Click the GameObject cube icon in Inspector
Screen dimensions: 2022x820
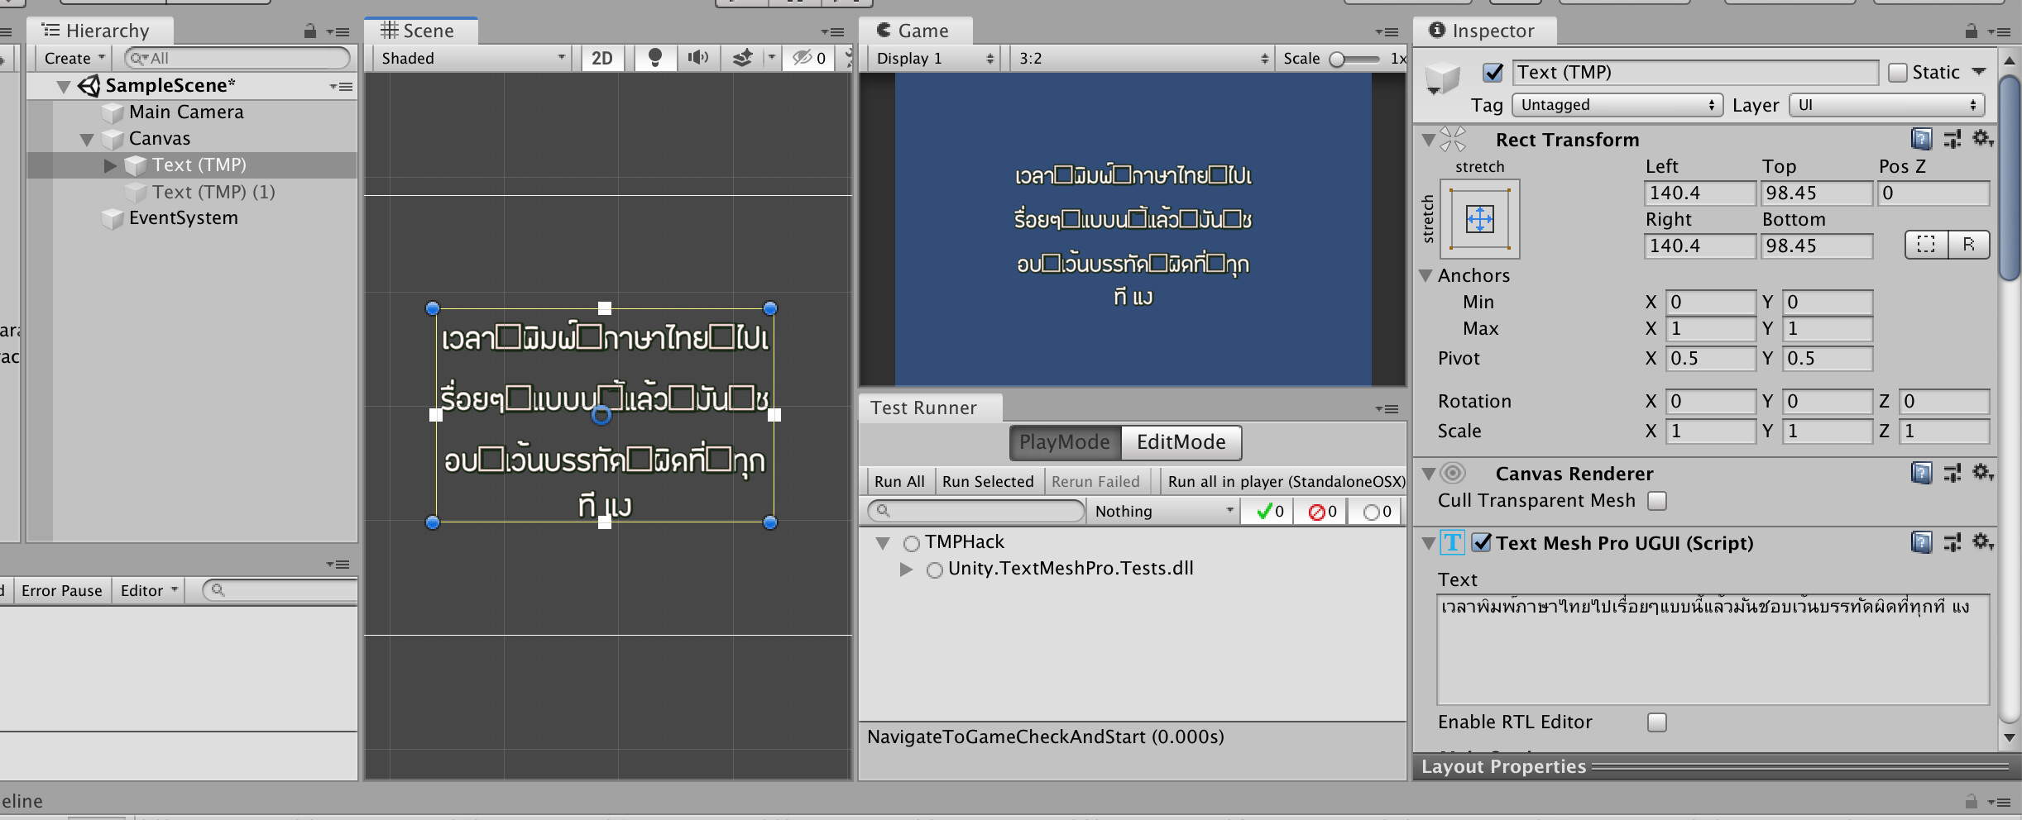[1443, 79]
